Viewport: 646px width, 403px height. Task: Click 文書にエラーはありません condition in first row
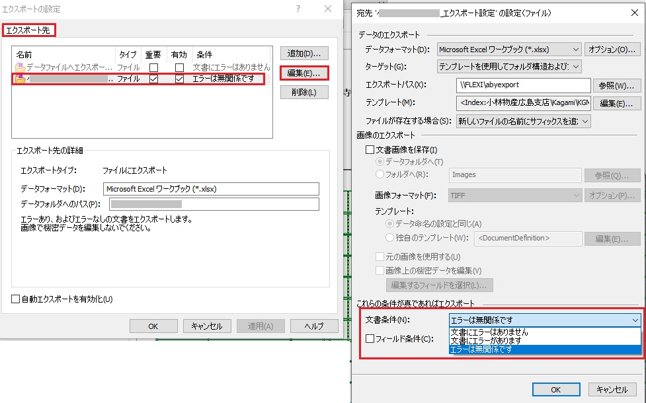click(231, 67)
